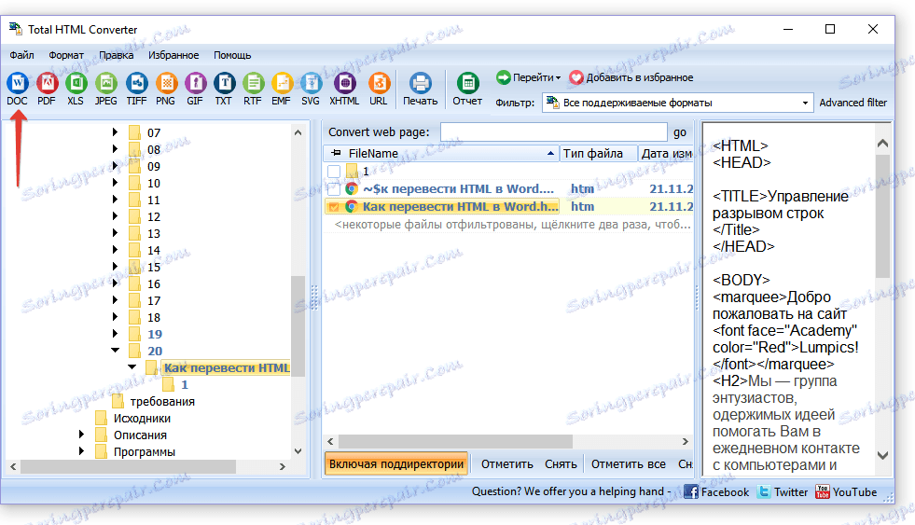Open the YouTube link
This screenshot has width=915, height=525.
[x=846, y=491]
